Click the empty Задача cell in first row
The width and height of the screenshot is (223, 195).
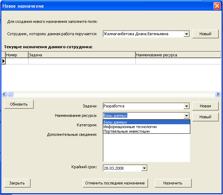click(x=82, y=61)
